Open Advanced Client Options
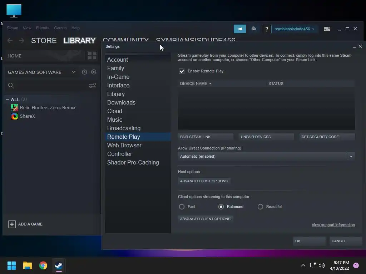The width and height of the screenshot is (366, 274). tap(206, 219)
